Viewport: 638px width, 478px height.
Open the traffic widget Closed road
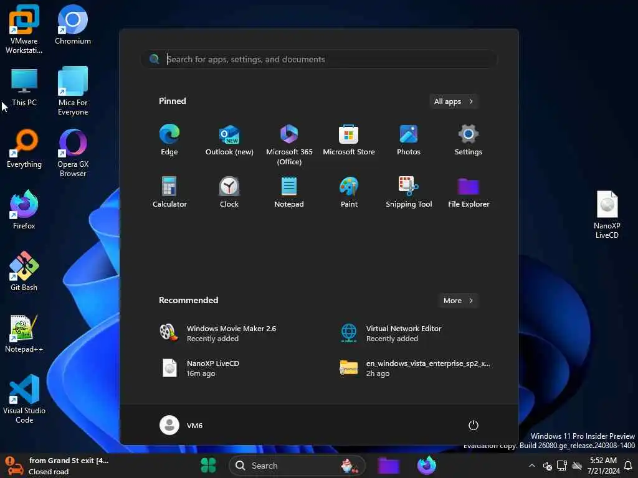[x=57, y=466]
